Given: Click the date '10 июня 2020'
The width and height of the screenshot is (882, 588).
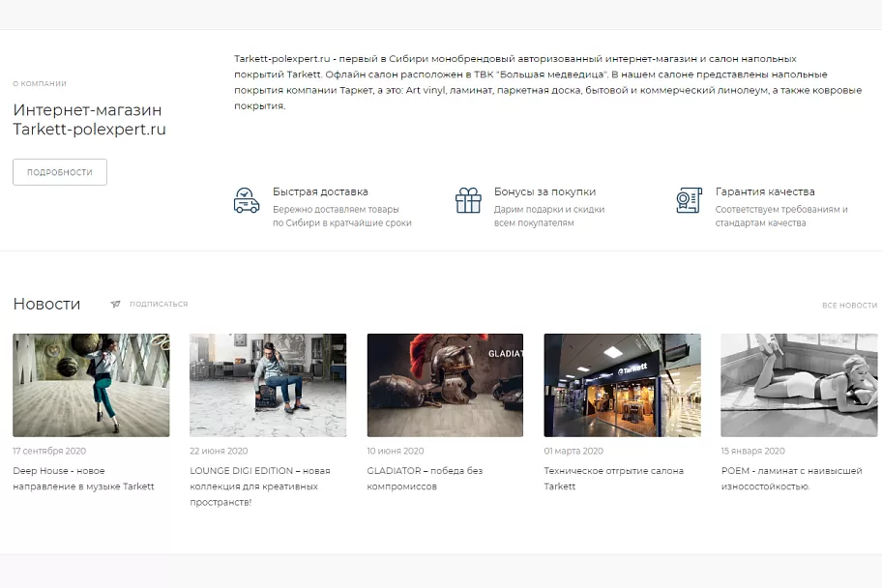Looking at the screenshot, I should [x=396, y=451].
